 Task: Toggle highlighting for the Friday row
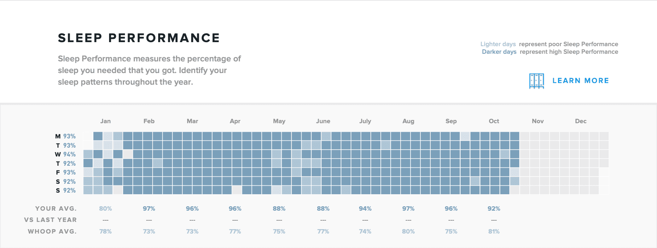[x=67, y=172]
